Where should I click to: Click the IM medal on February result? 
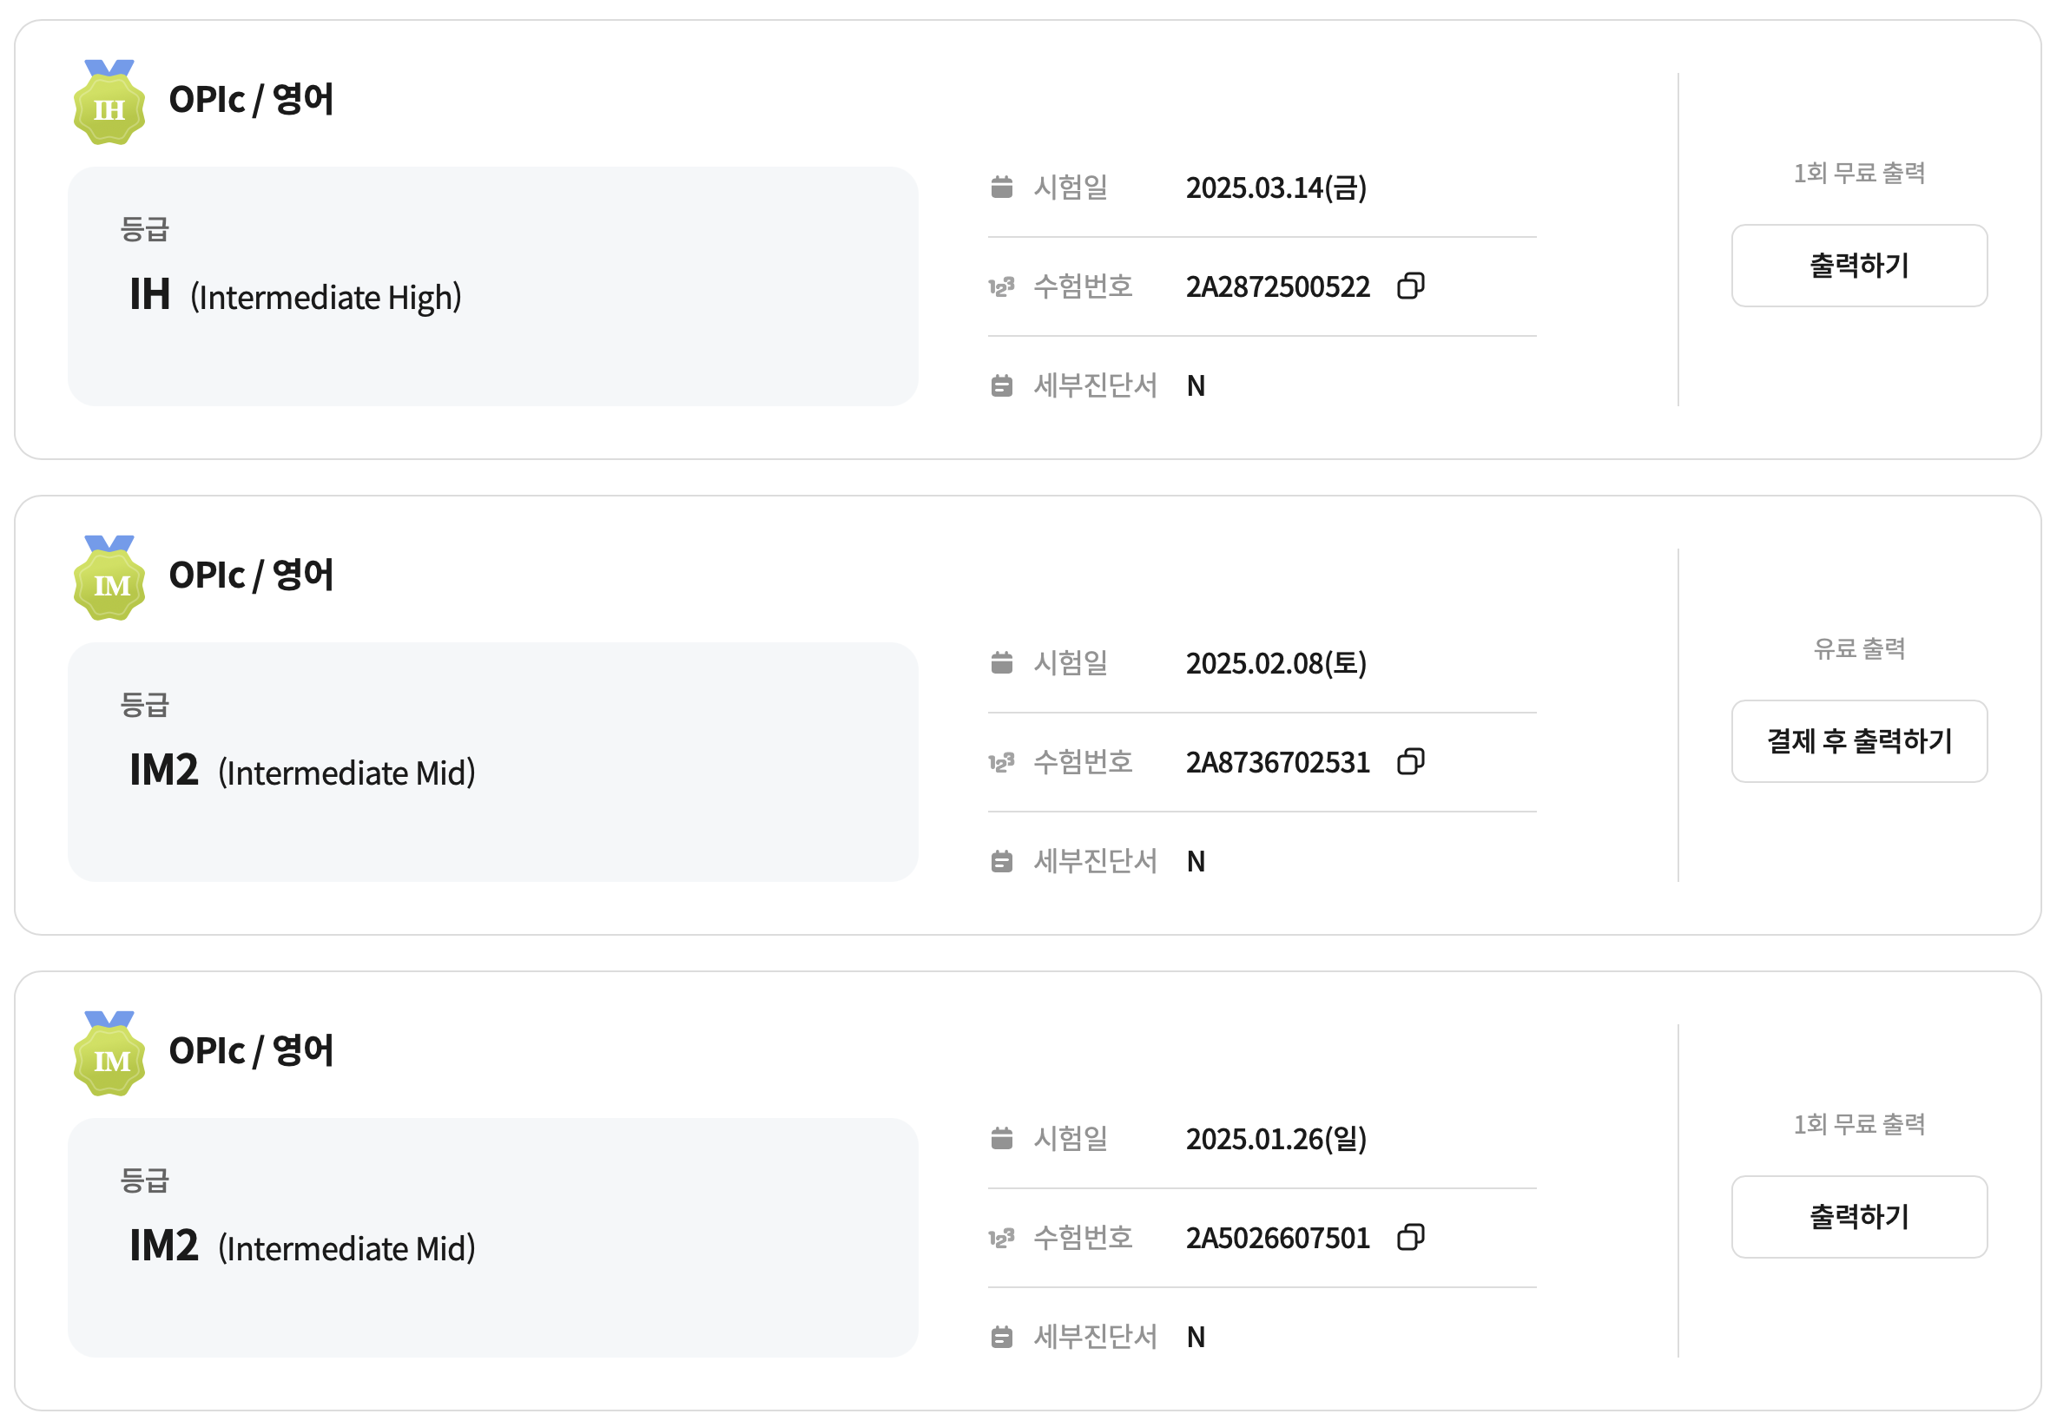coord(109,577)
